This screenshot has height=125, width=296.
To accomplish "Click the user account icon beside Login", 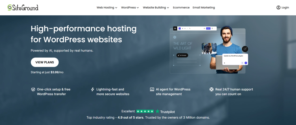I will click(x=278, y=8).
